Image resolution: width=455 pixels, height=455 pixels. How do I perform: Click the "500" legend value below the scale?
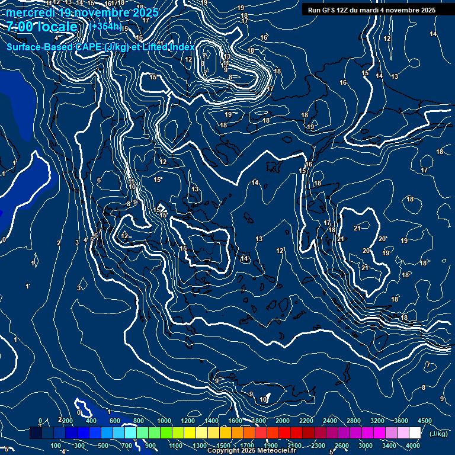point(103,446)
